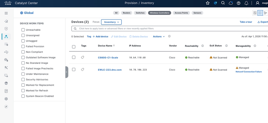Open the notifications bell icon
Viewport: 268px width, 123px height.
tap(246, 3)
